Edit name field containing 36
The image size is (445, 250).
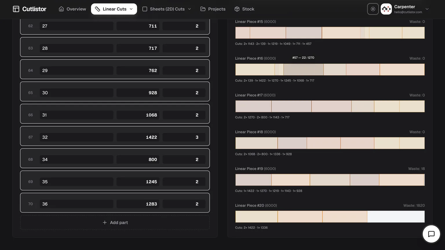[76, 204]
